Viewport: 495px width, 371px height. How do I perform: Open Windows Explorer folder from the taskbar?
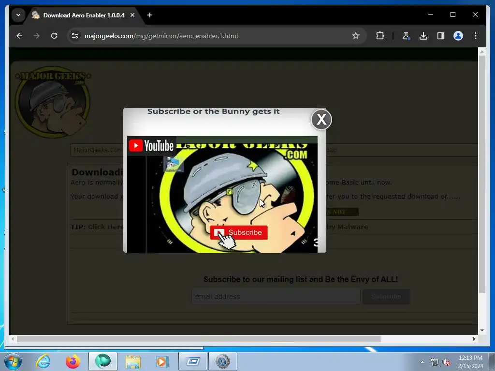tap(133, 361)
